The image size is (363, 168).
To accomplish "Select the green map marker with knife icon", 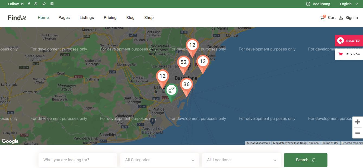I will (x=171, y=90).
